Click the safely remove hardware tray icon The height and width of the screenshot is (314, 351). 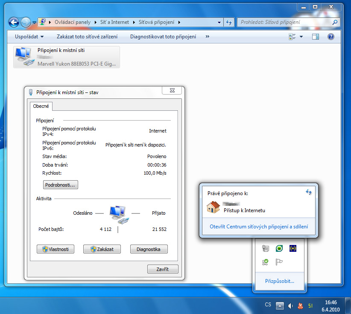(265, 262)
